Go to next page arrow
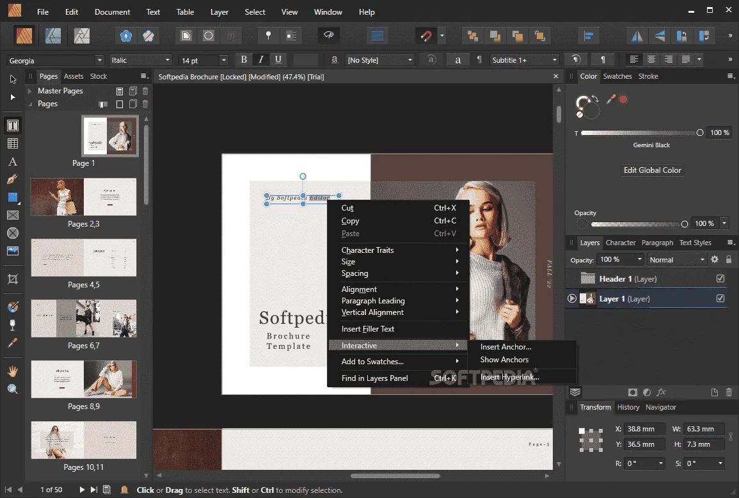Image resolution: width=739 pixels, height=498 pixels. click(x=81, y=490)
